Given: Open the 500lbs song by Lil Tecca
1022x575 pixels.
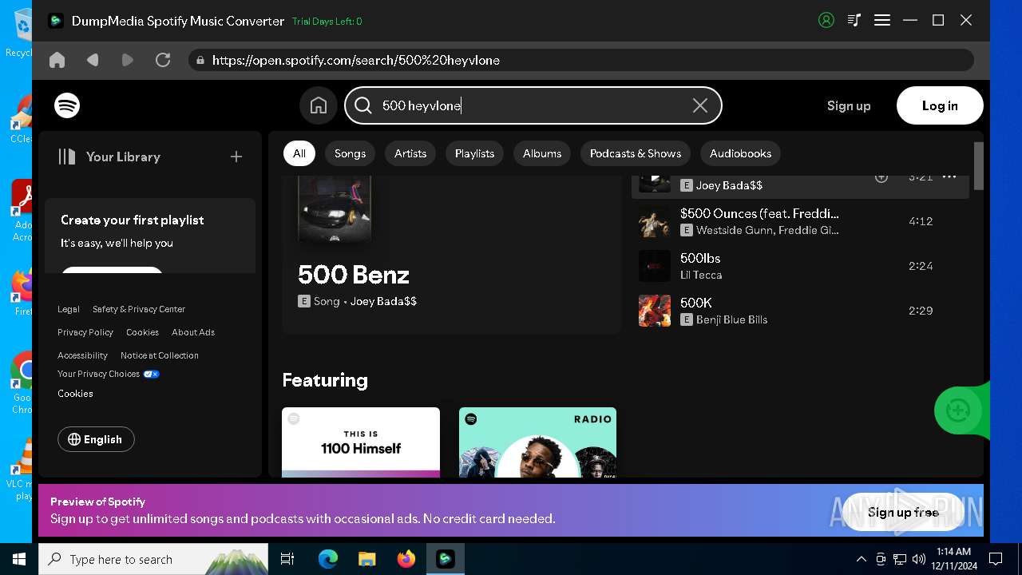Looking at the screenshot, I should click(x=700, y=258).
